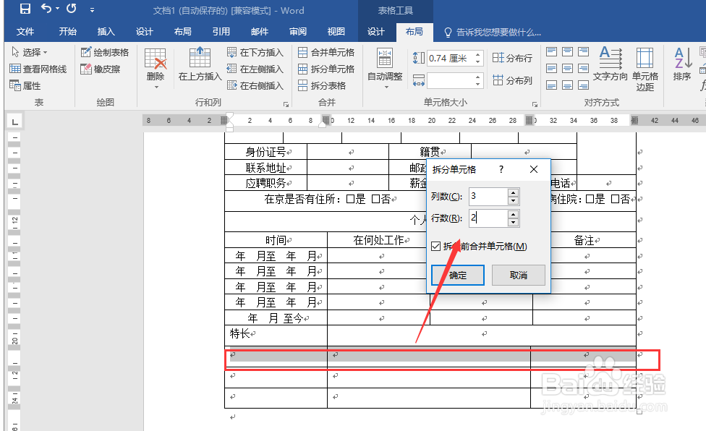Click 拆分单元格 split cells in the ribbon
The width and height of the screenshot is (706, 431).
326,69
